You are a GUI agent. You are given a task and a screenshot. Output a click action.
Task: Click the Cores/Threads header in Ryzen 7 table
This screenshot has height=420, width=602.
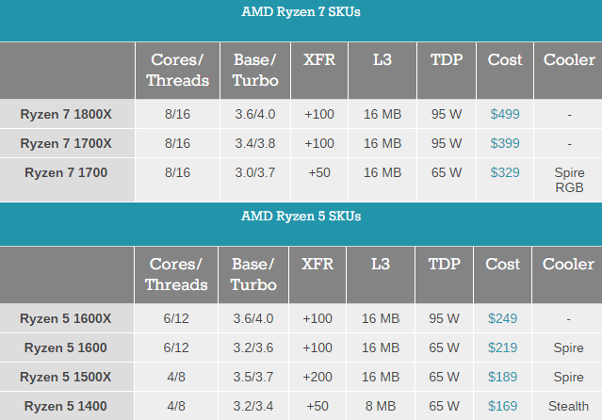point(177,71)
